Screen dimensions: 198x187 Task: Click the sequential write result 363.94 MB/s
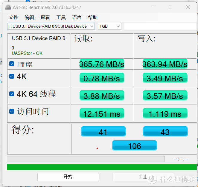pyautogui.click(x=165, y=64)
